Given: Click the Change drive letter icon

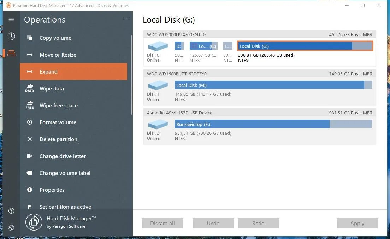Looking at the screenshot, I should (x=30, y=156).
